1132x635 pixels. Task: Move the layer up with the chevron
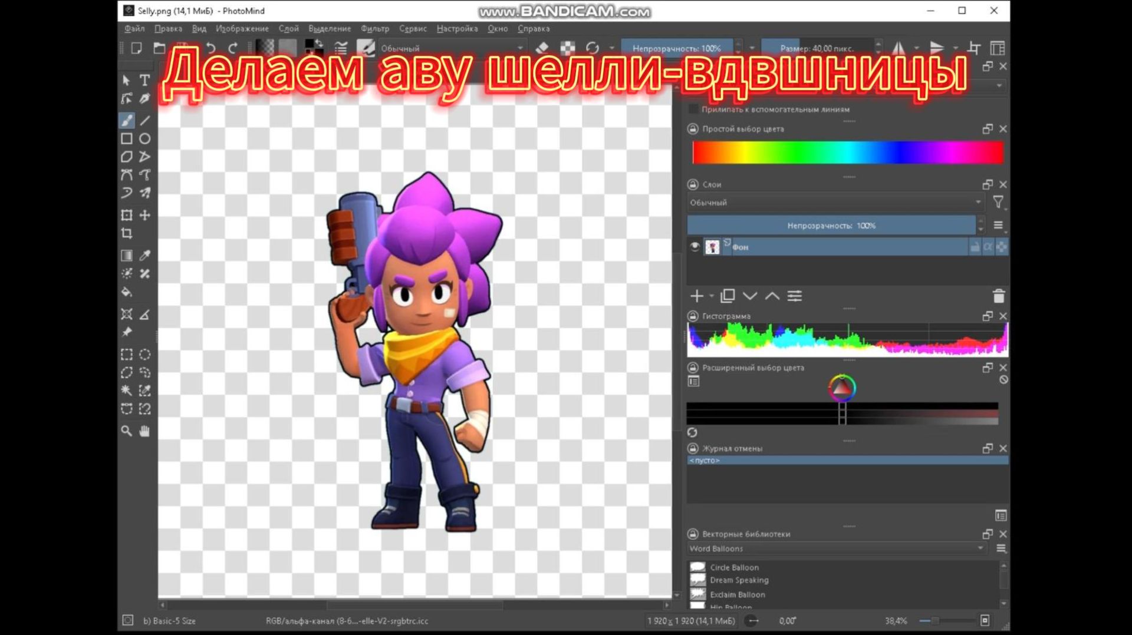click(x=772, y=296)
